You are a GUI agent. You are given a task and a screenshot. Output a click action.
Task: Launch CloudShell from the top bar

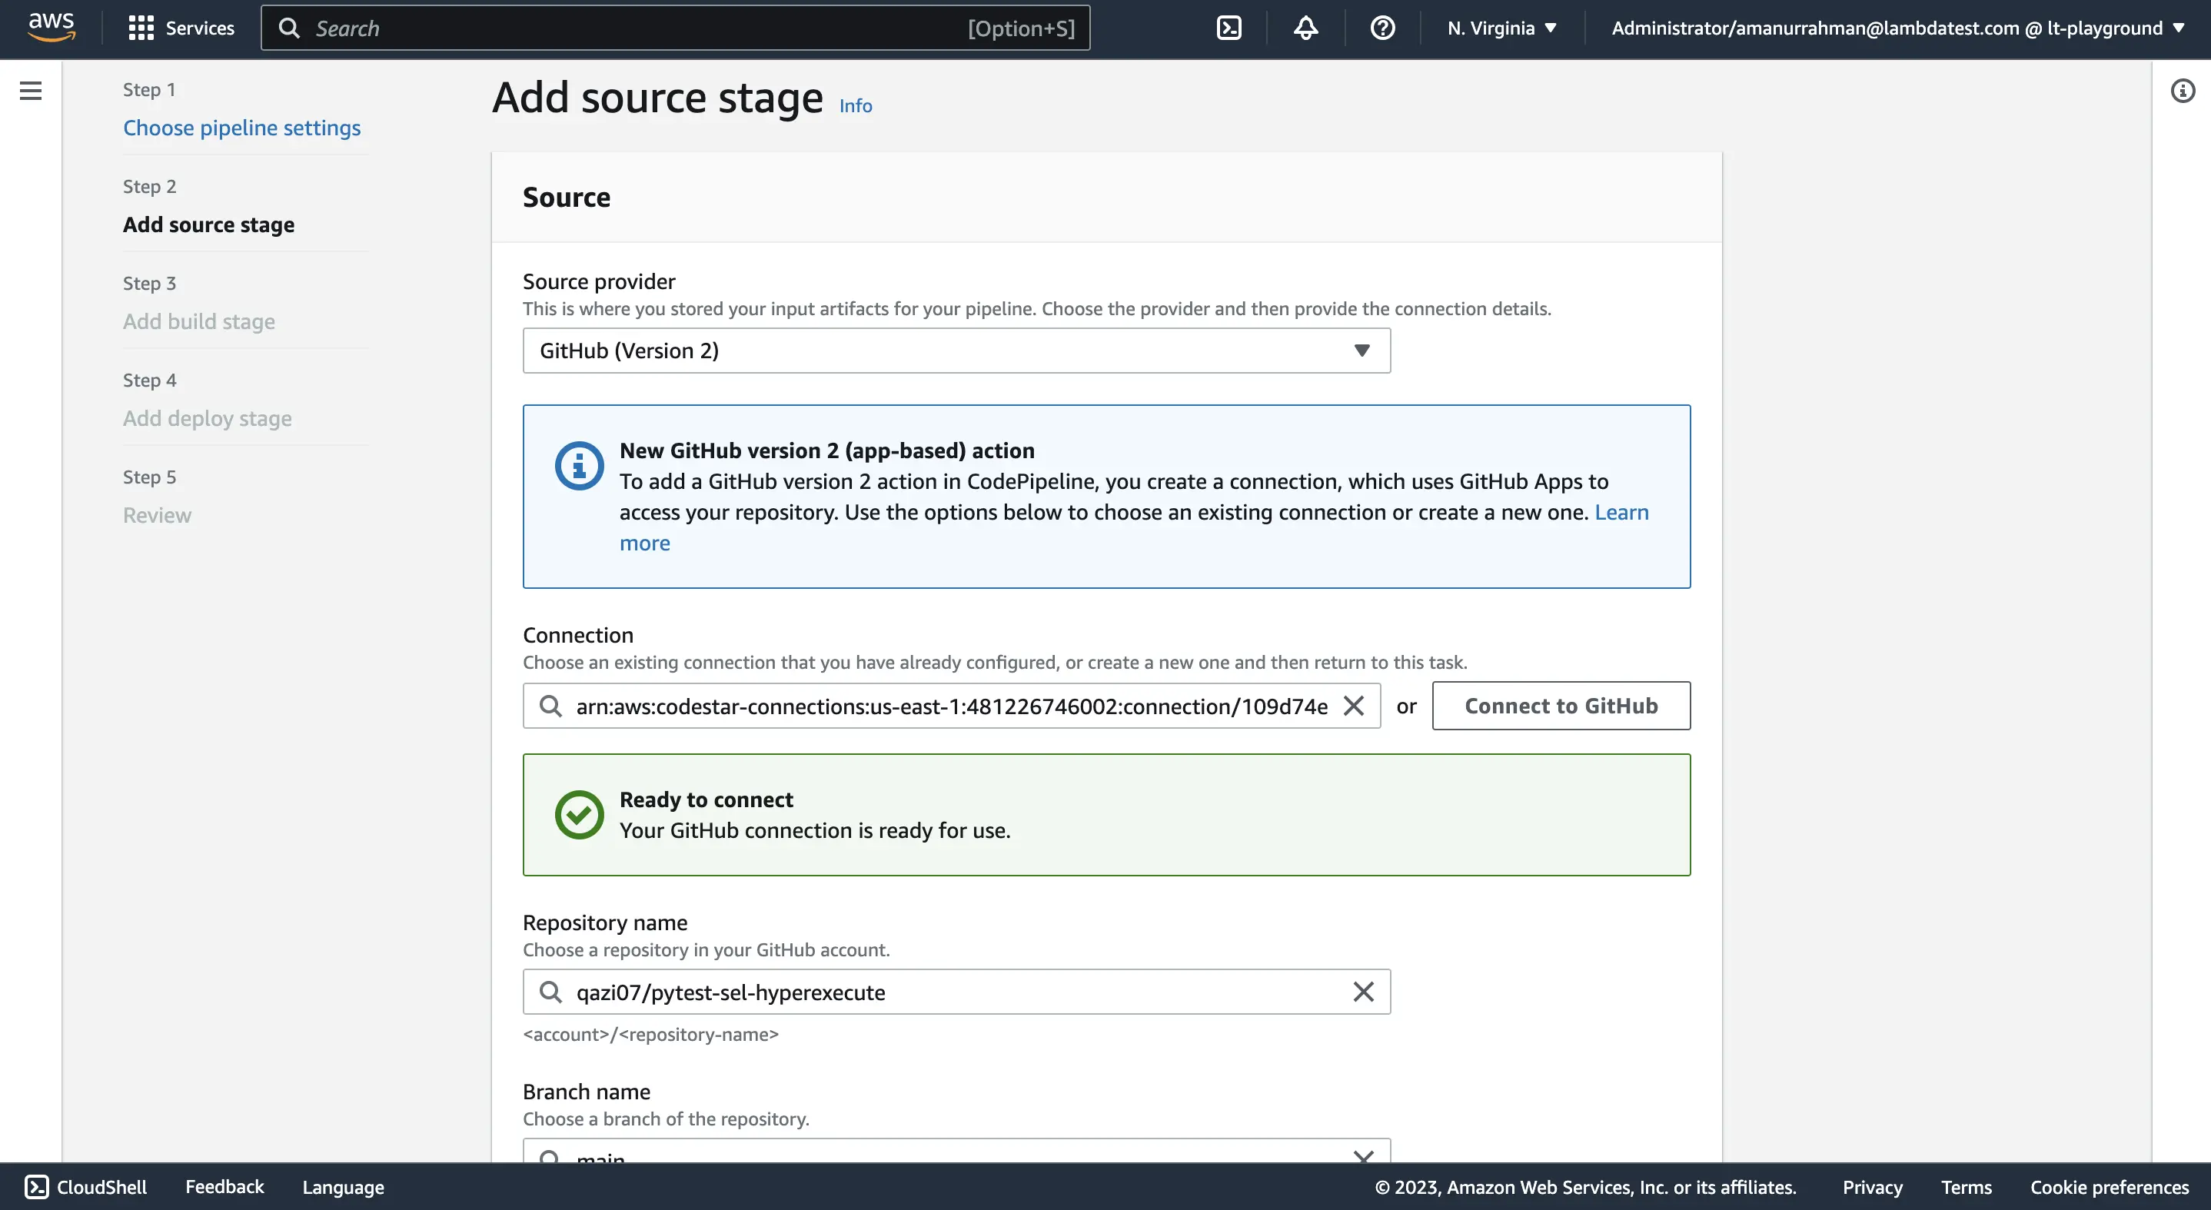[1229, 28]
